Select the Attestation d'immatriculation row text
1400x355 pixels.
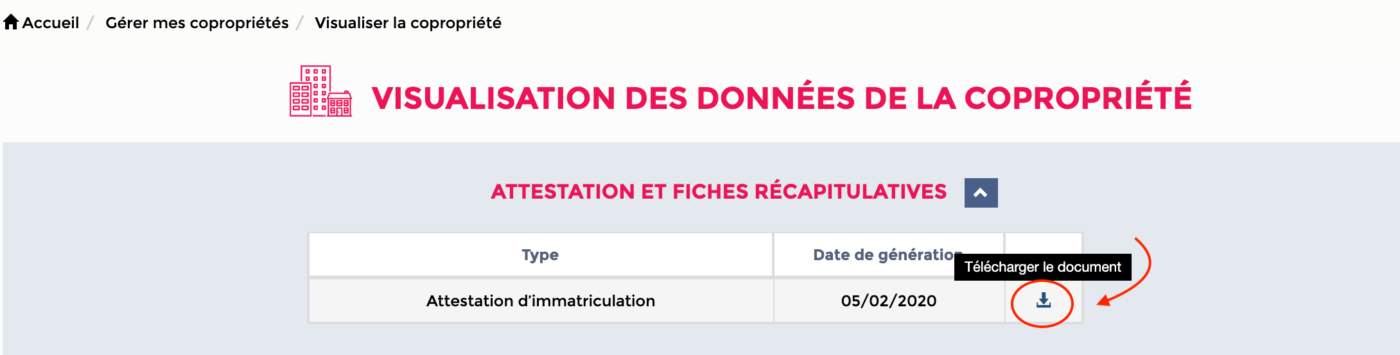[541, 301]
